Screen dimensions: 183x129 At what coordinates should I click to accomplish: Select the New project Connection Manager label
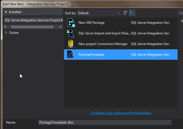(103, 44)
